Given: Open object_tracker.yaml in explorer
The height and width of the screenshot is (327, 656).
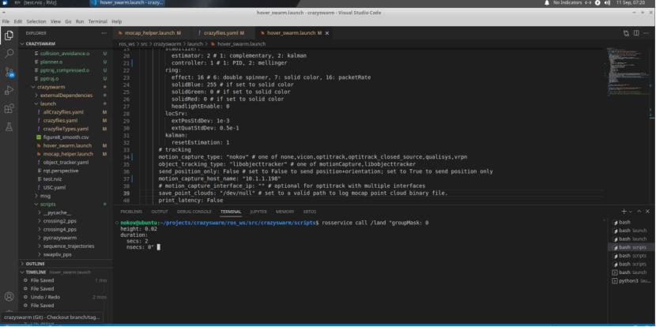Looking at the screenshot, I should point(66,162).
